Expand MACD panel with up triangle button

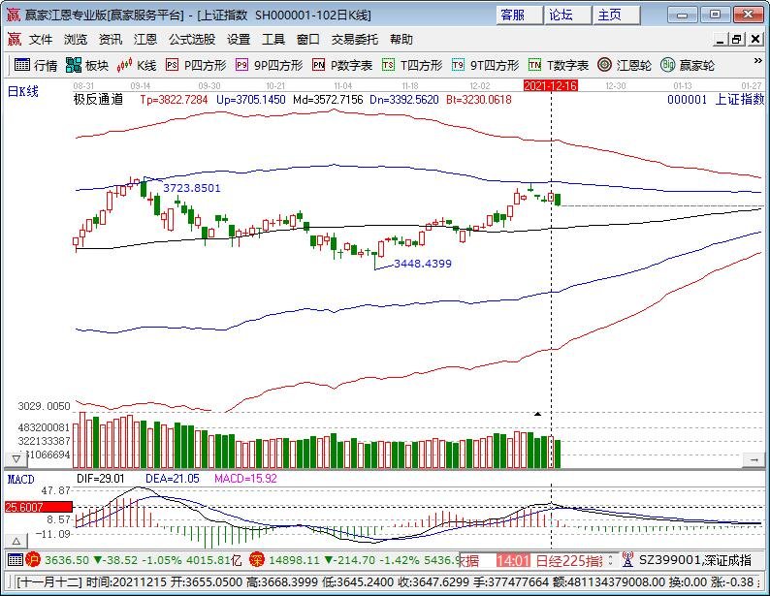(16, 542)
